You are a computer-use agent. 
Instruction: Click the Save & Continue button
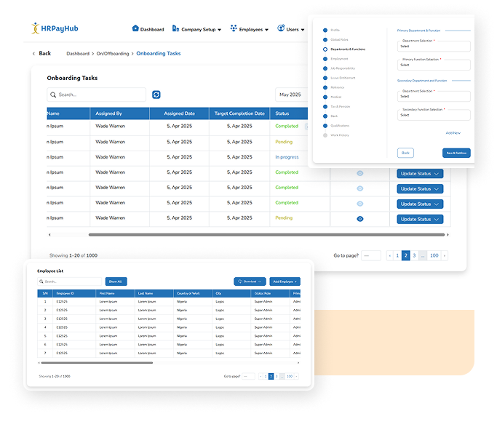[x=456, y=153]
